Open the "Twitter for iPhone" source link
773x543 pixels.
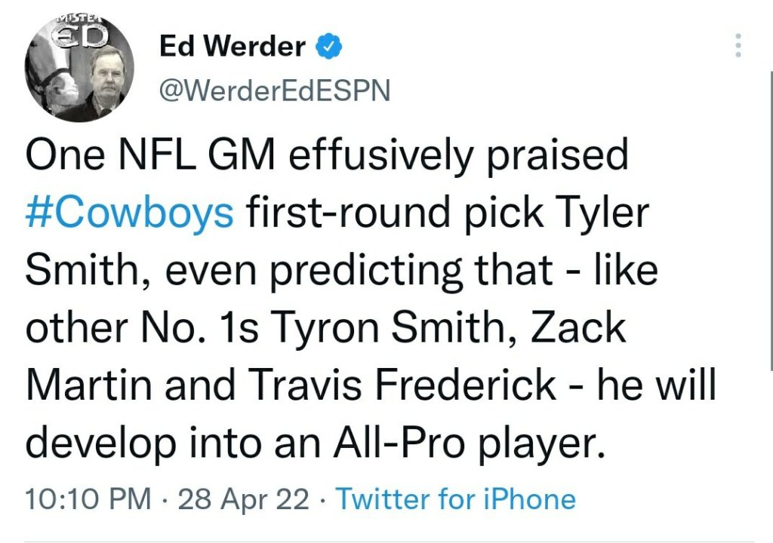455,499
